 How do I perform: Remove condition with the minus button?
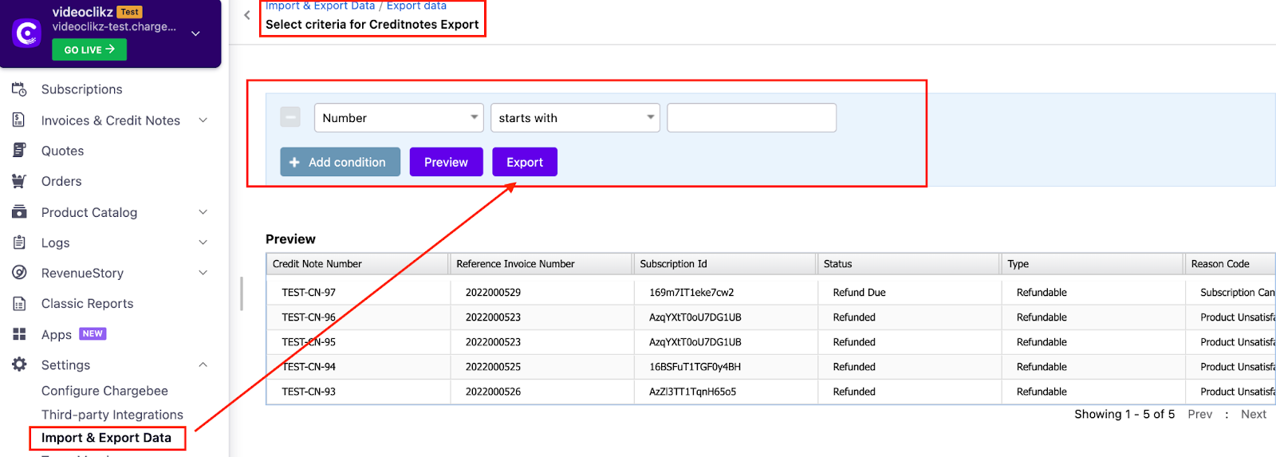(x=290, y=118)
